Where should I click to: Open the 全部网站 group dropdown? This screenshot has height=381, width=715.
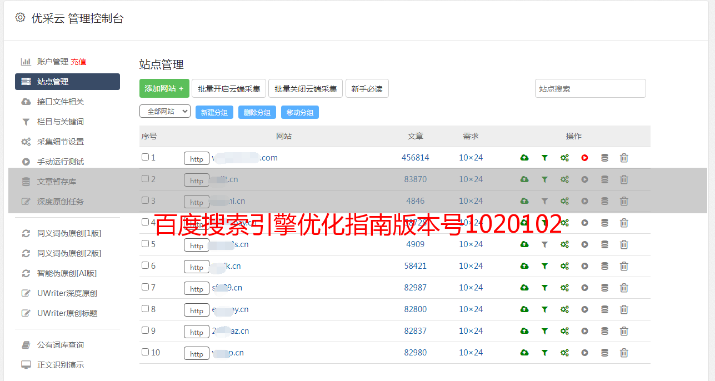point(164,112)
